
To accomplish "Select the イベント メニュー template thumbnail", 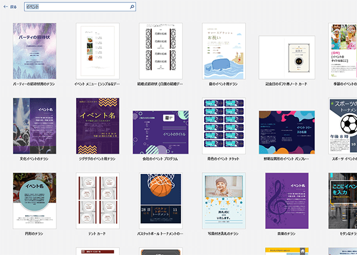I will (98, 51).
